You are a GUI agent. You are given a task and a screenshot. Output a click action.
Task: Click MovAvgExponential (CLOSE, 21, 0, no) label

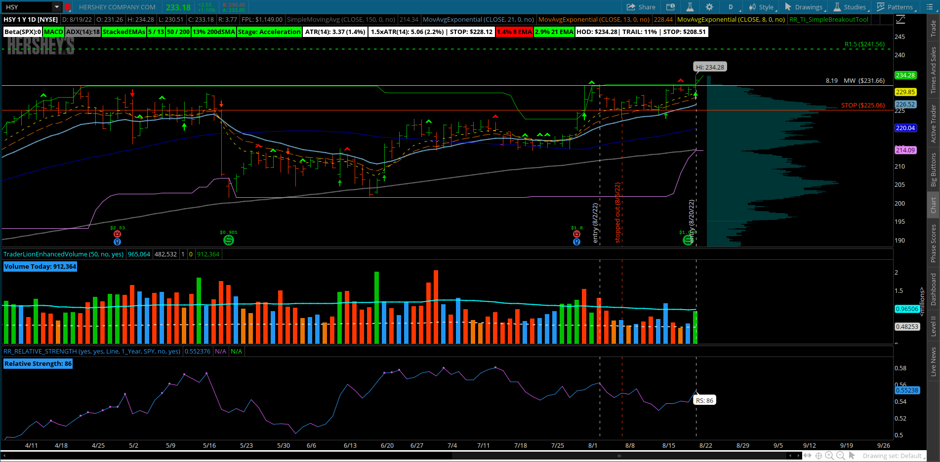(x=478, y=19)
